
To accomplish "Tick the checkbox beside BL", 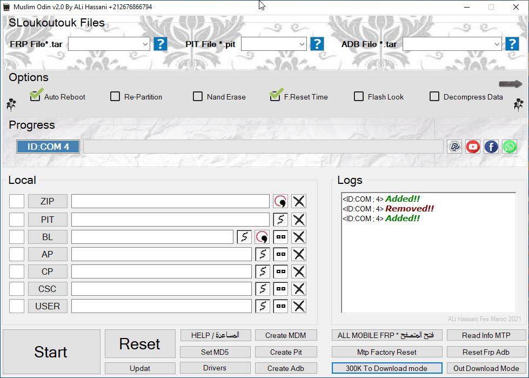I will [x=17, y=237].
